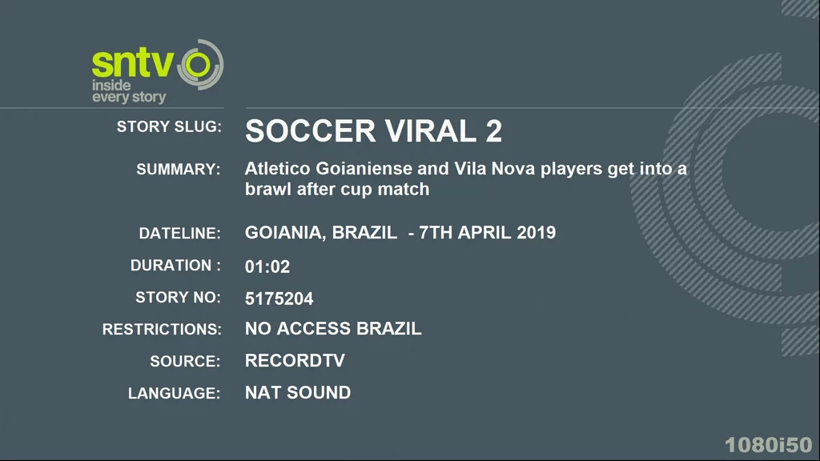820x461 pixels.
Task: Select the NAT SOUND language value
Action: click(298, 392)
